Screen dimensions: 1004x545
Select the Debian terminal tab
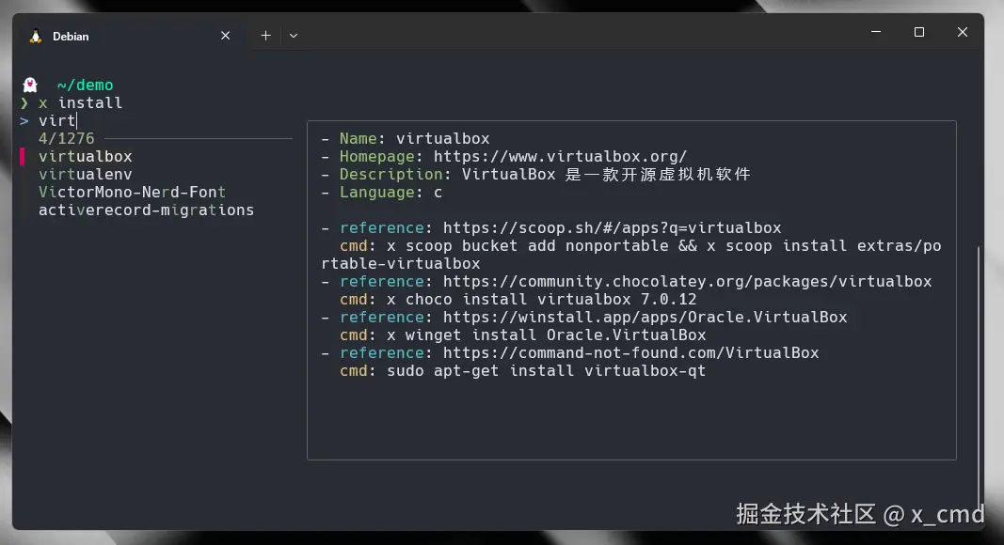coord(131,36)
